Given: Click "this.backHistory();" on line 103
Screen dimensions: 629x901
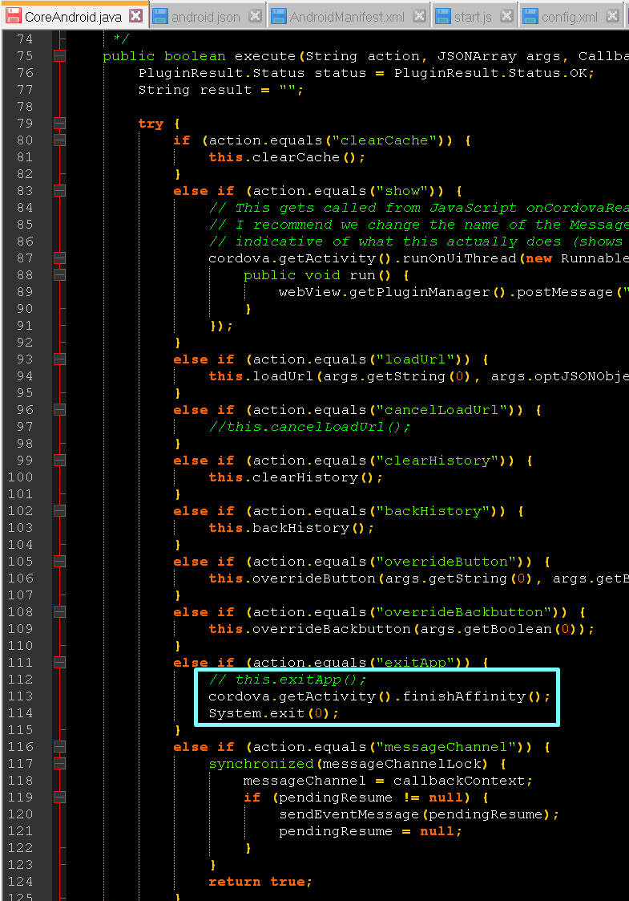Looking at the screenshot, I should (291, 528).
